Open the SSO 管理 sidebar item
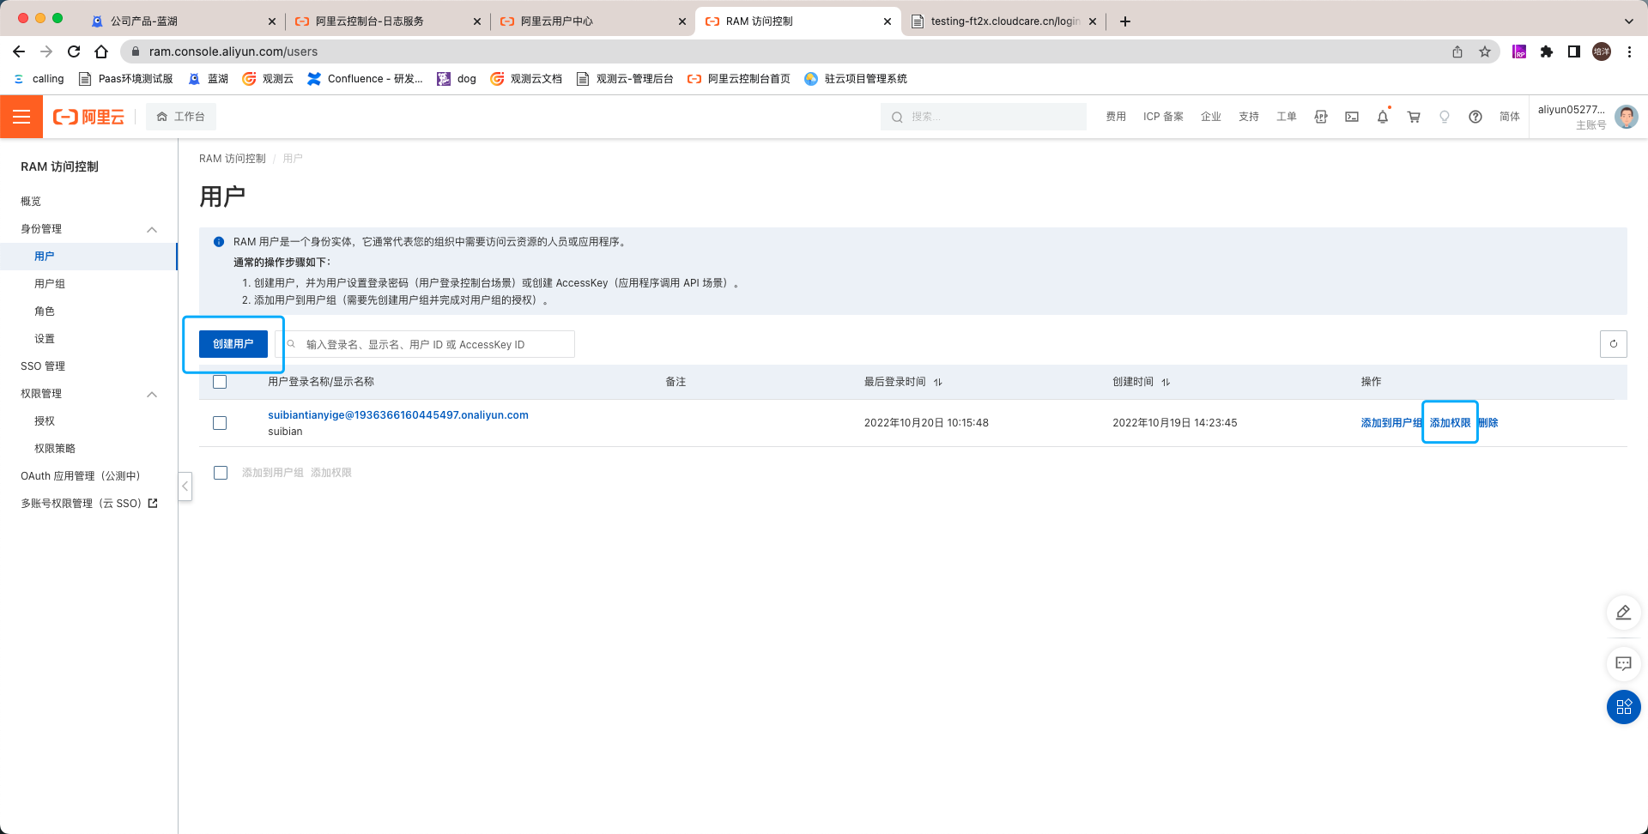The image size is (1648, 834). click(x=43, y=366)
